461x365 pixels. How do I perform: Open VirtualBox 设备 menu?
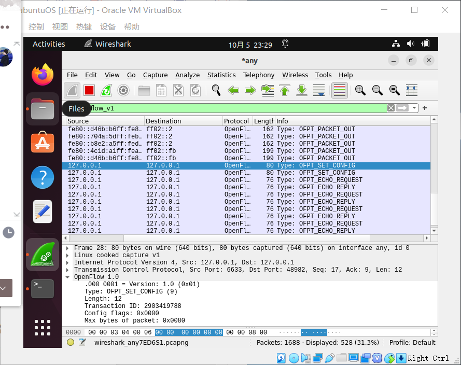pyautogui.click(x=108, y=27)
